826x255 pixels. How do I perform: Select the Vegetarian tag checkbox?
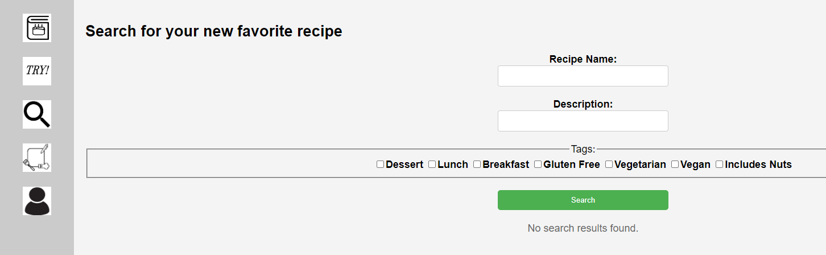(x=609, y=164)
